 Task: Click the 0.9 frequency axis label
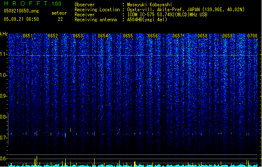(x=3, y=96)
